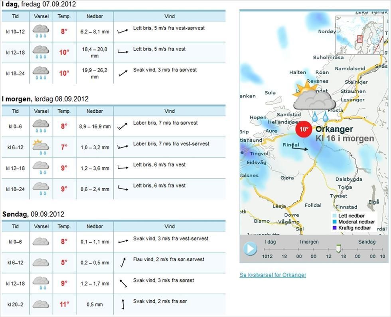Click the partly sunny symbol for Saturday kl 6–12
Screen dimensions: 391x317
click(x=40, y=145)
